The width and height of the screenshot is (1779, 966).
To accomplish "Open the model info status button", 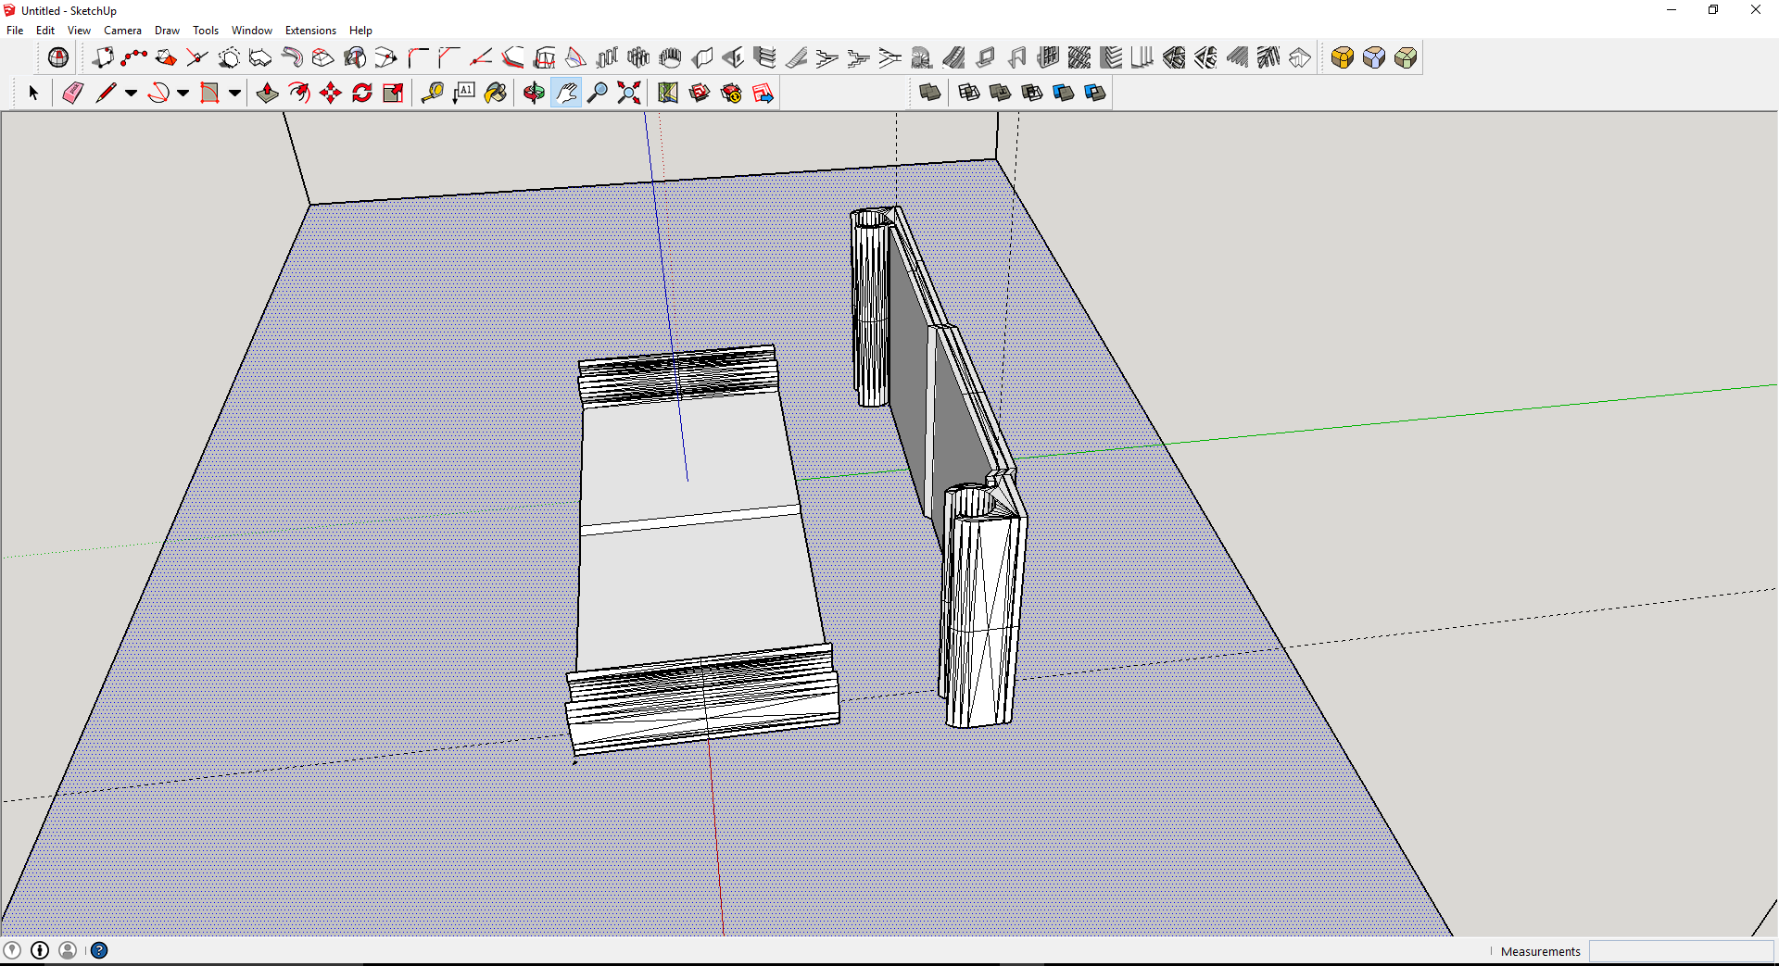I will (x=40, y=950).
